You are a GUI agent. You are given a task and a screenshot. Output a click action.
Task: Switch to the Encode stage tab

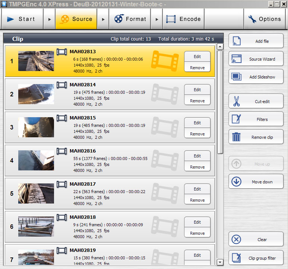[x=183, y=19]
